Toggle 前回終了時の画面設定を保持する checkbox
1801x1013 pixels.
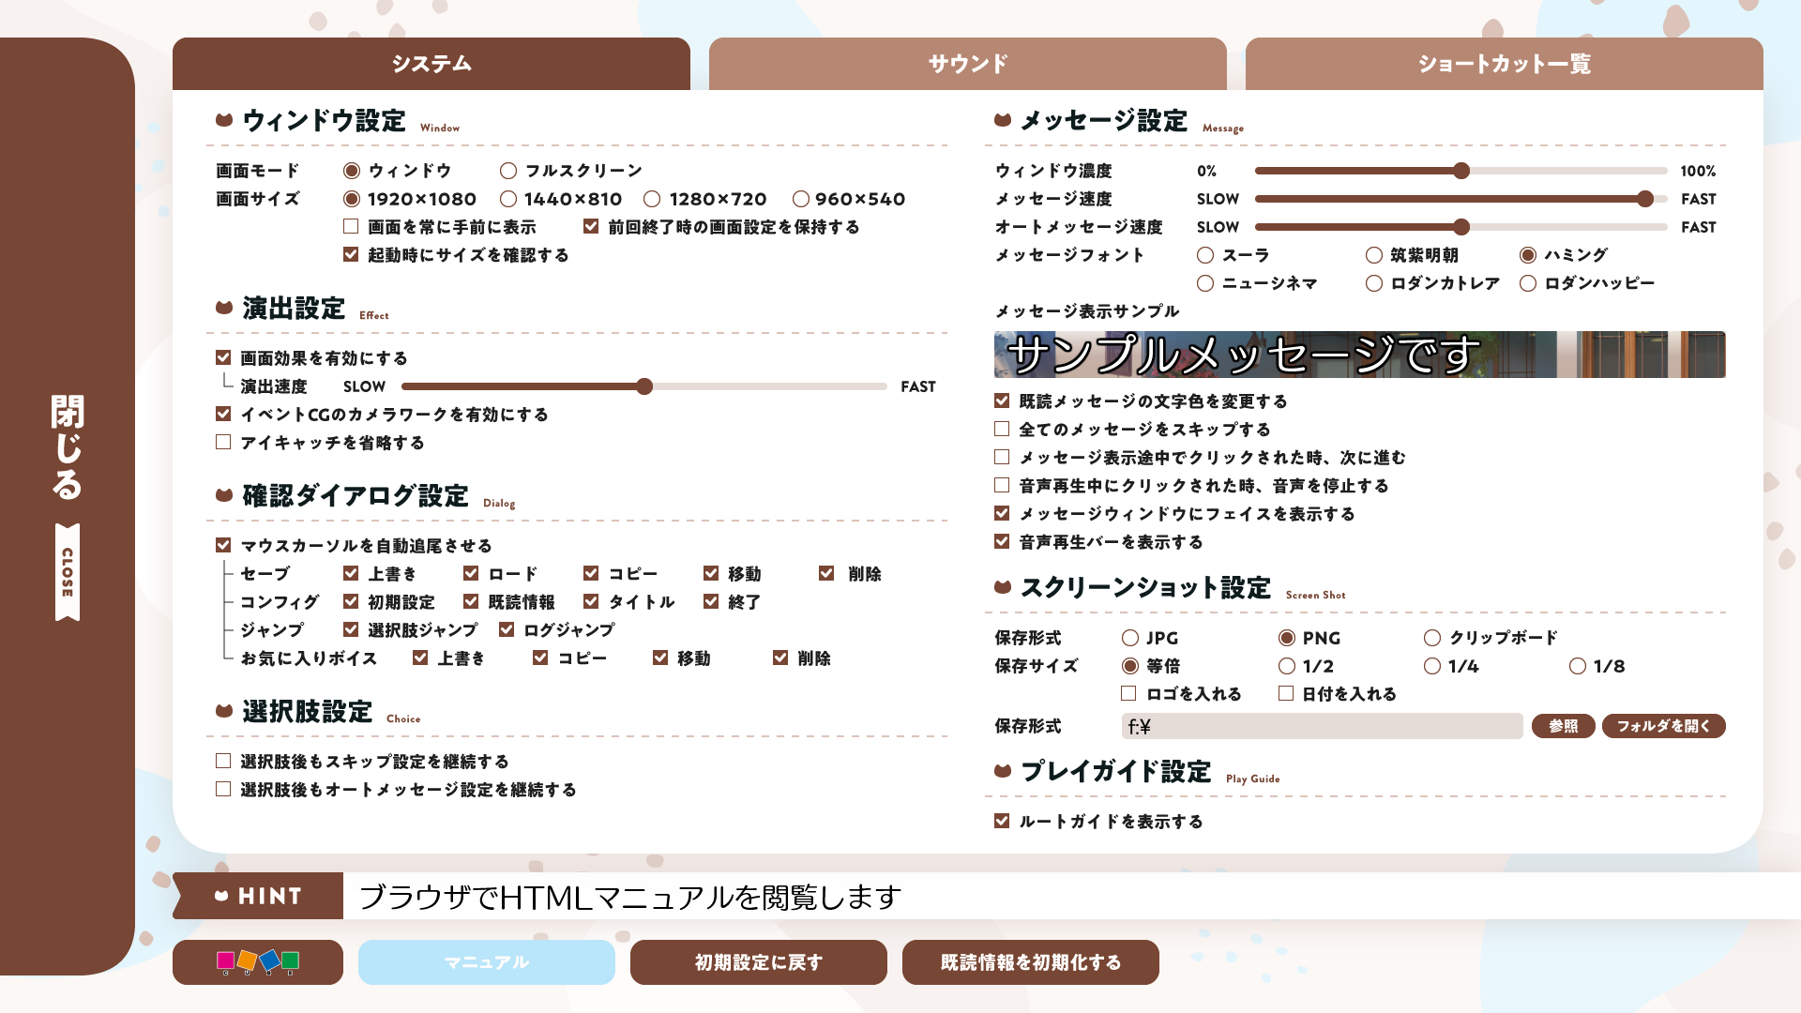pos(591,227)
